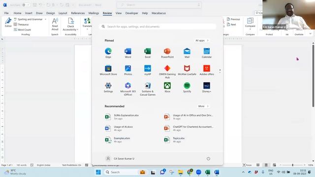The image size is (315, 177).
Task: Open the Mailings ribbon tab
Action: point(94,13)
